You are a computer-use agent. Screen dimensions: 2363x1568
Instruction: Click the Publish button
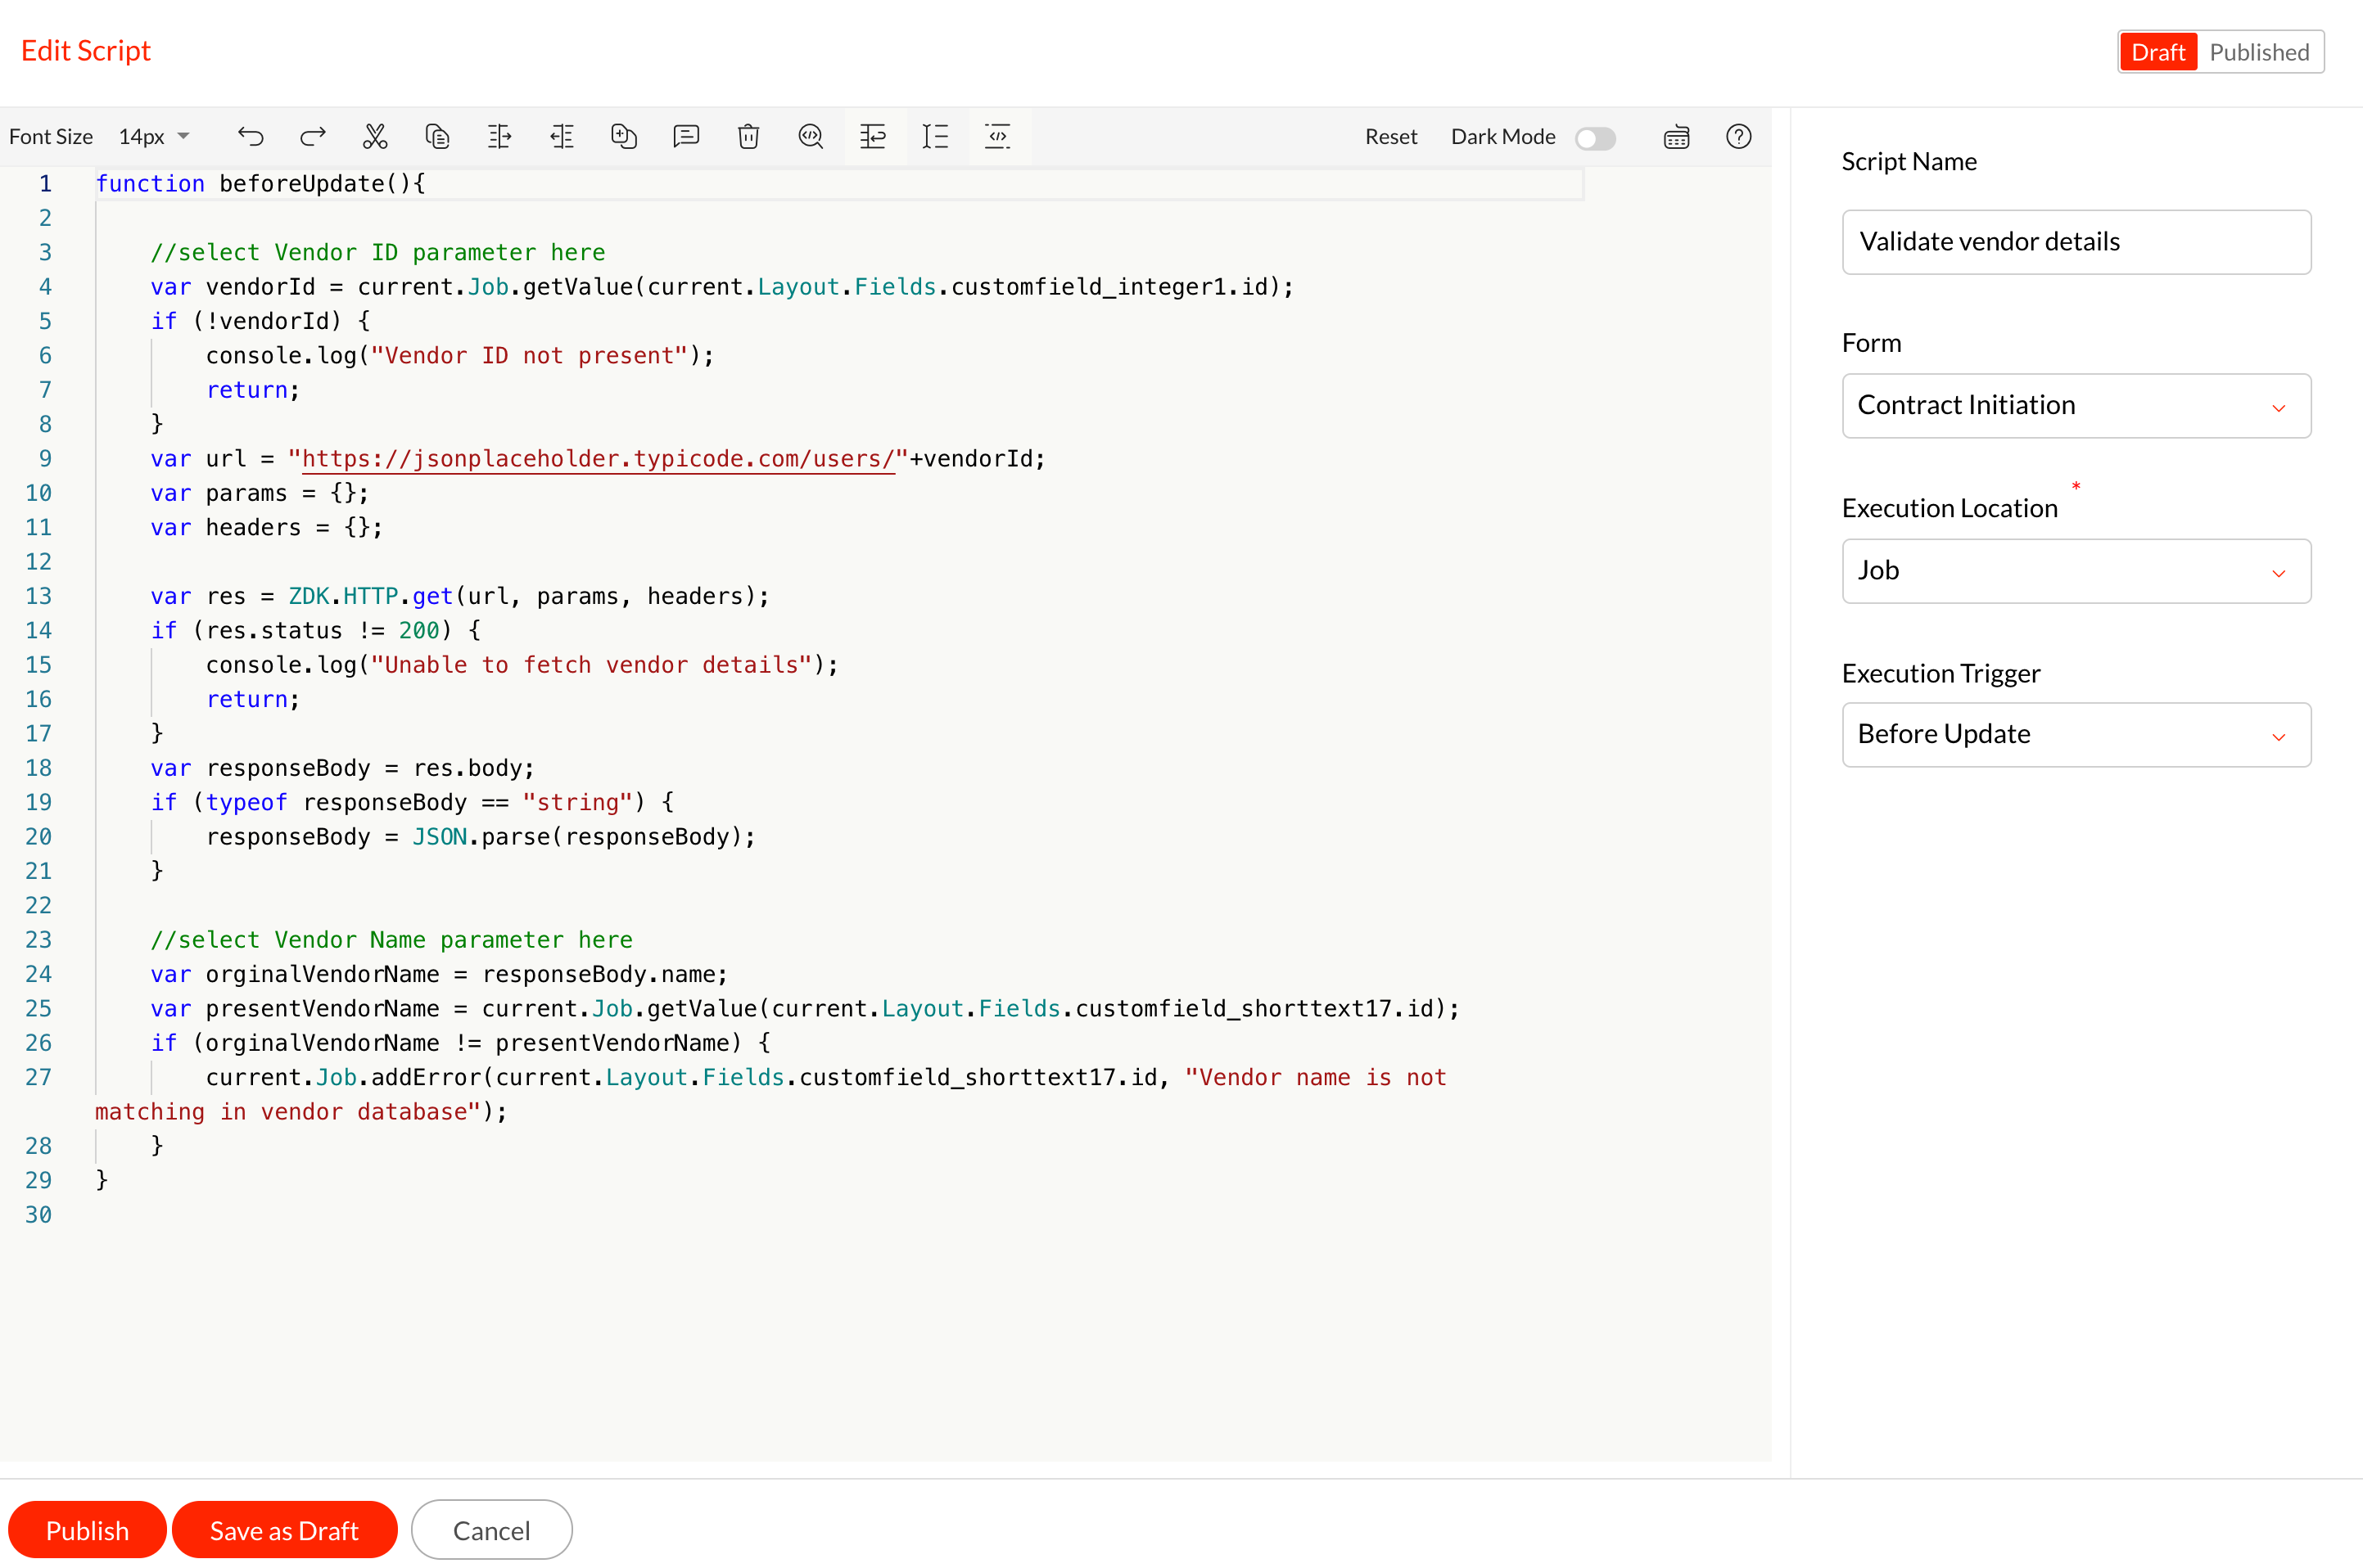87,1530
